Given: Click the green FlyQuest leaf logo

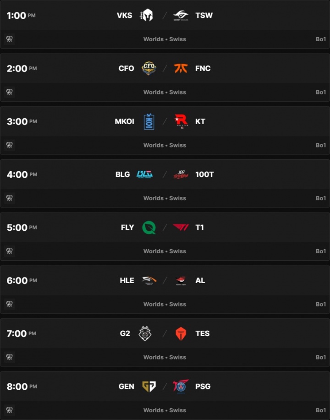Looking at the screenshot, I should click(148, 227).
